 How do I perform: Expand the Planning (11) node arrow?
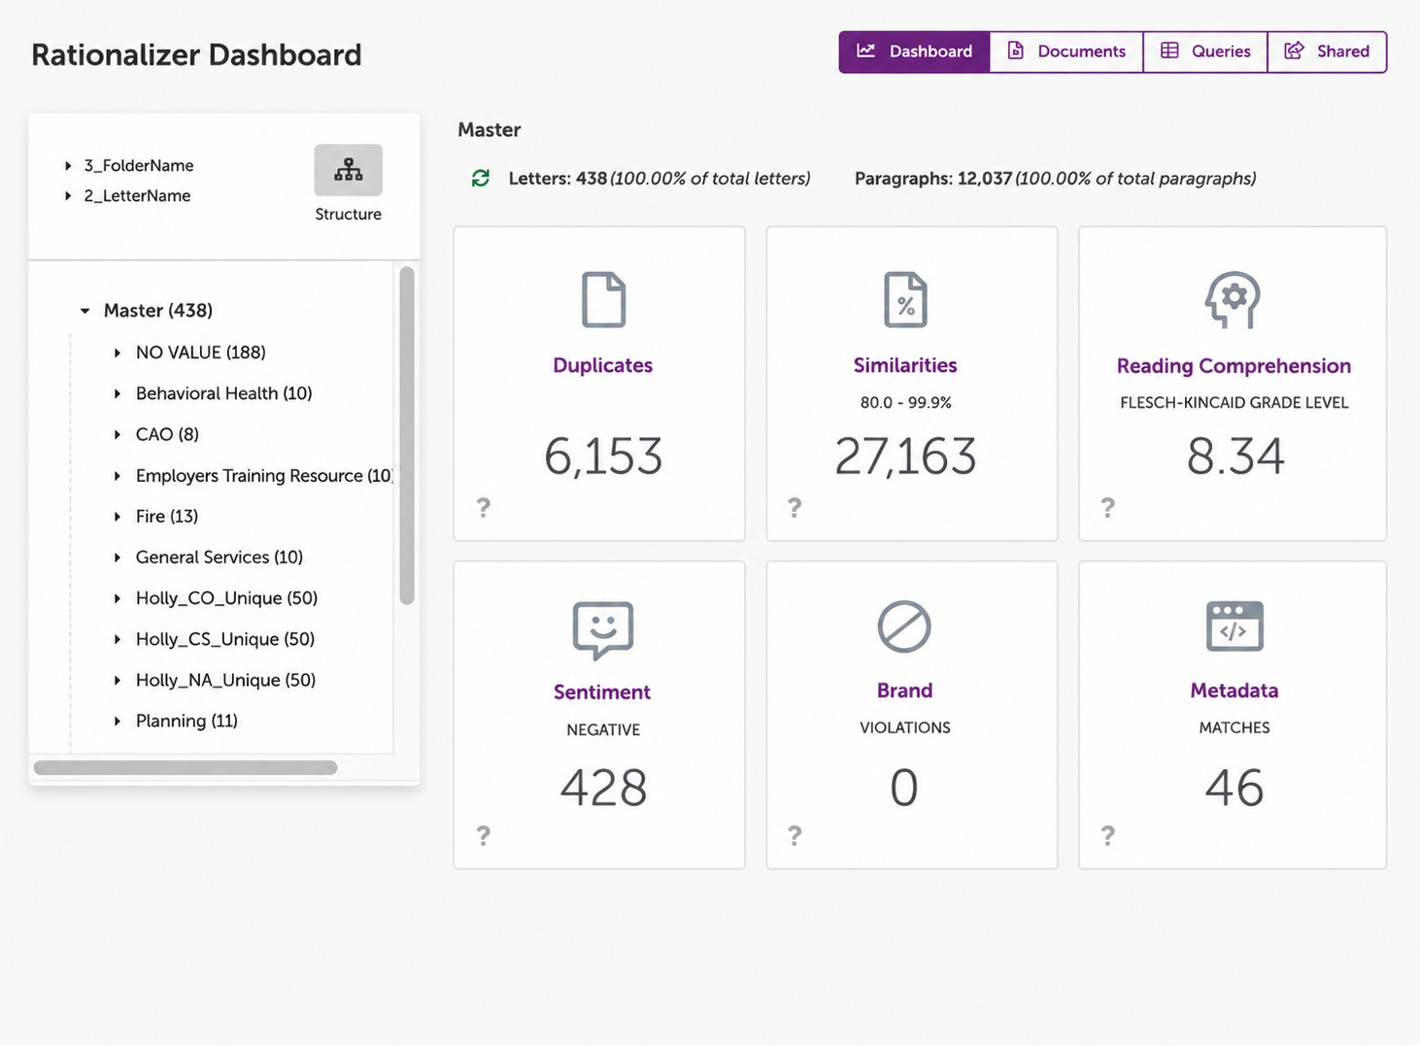tap(118, 721)
